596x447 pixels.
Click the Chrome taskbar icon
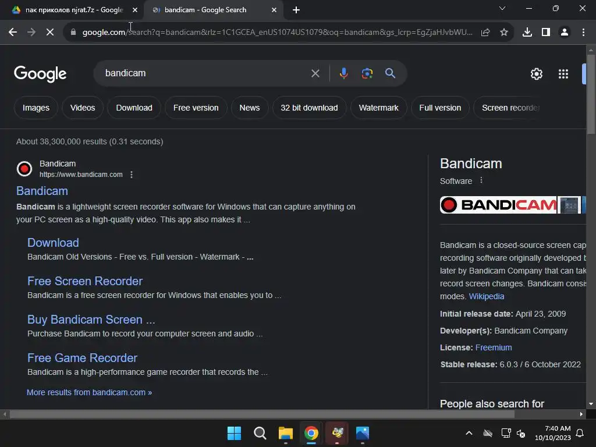click(x=311, y=433)
